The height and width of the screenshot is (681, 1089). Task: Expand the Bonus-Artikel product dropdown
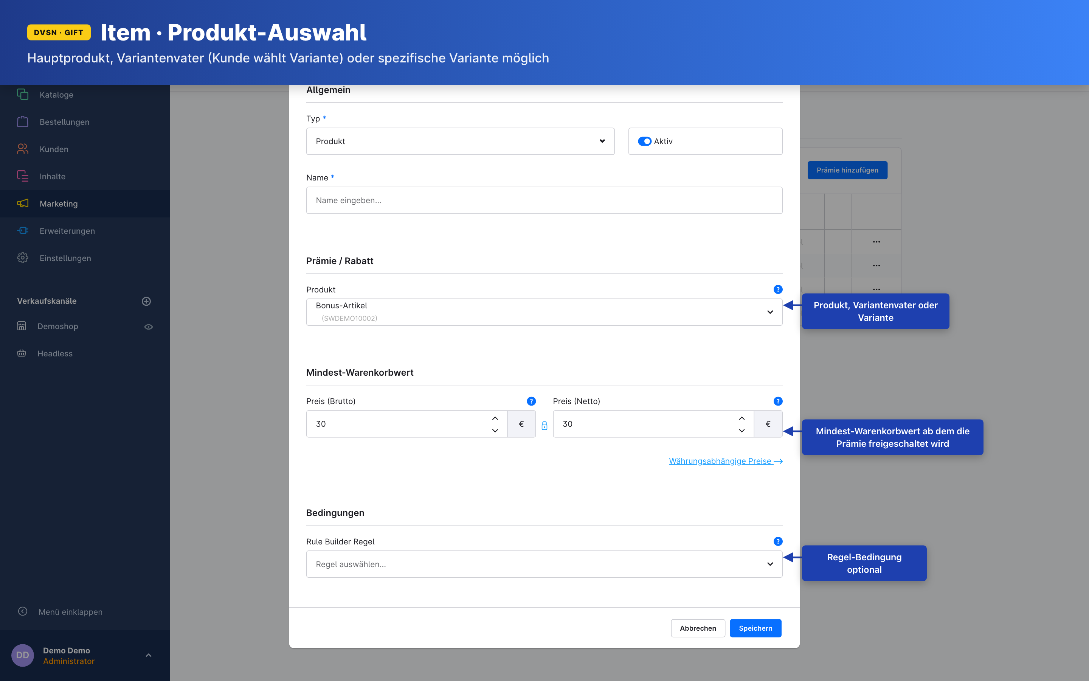(544, 312)
